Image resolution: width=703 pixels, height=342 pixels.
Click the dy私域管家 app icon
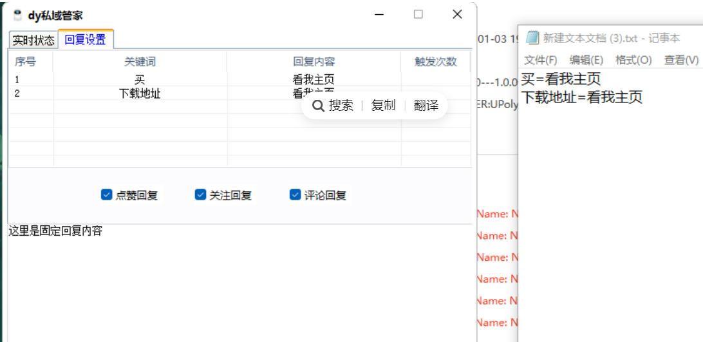tap(17, 15)
